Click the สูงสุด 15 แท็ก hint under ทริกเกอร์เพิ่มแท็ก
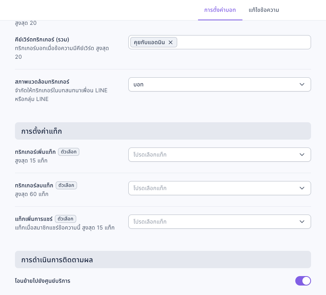326x295 pixels. click(31, 161)
